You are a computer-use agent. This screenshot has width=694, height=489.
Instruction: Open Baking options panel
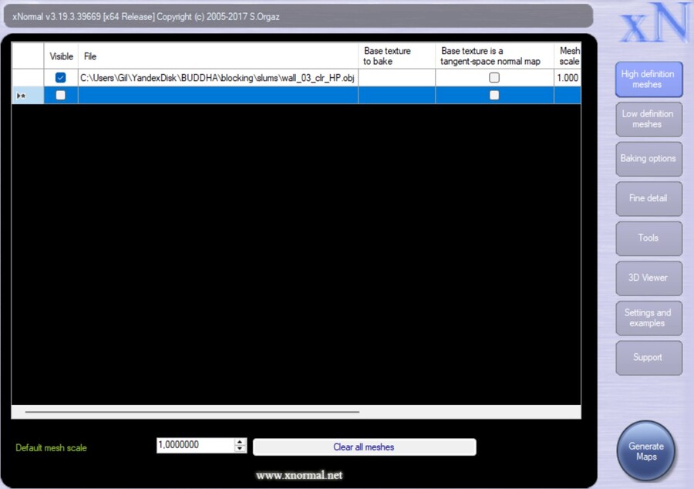point(649,158)
